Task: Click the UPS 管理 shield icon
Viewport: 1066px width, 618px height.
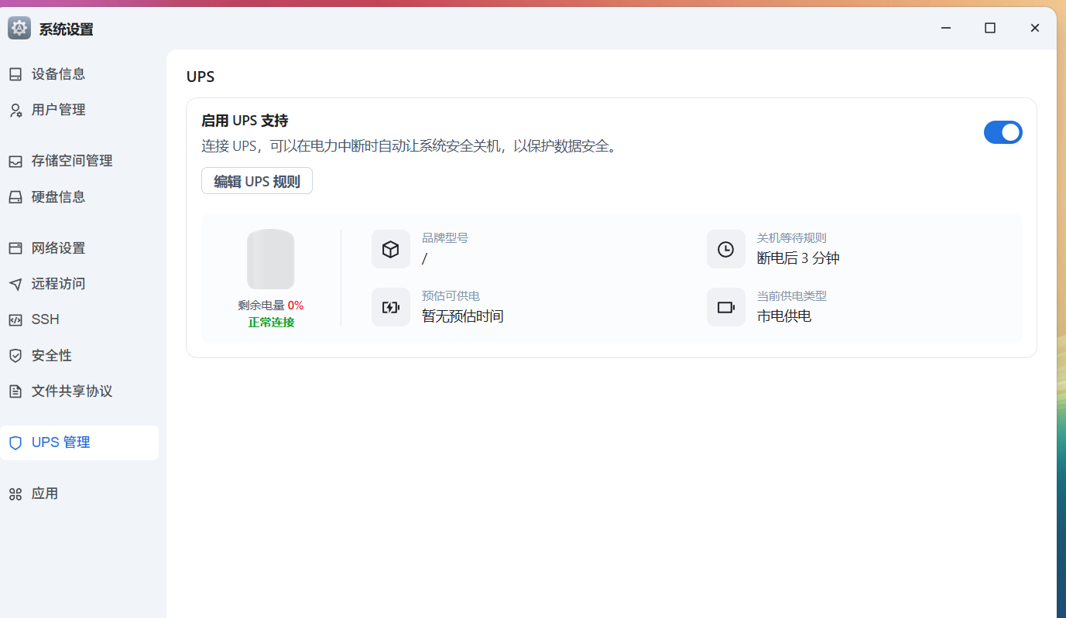Action: pos(15,442)
